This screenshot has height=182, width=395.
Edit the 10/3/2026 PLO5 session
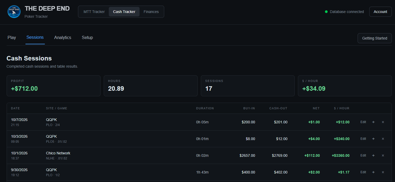[x=363, y=139]
